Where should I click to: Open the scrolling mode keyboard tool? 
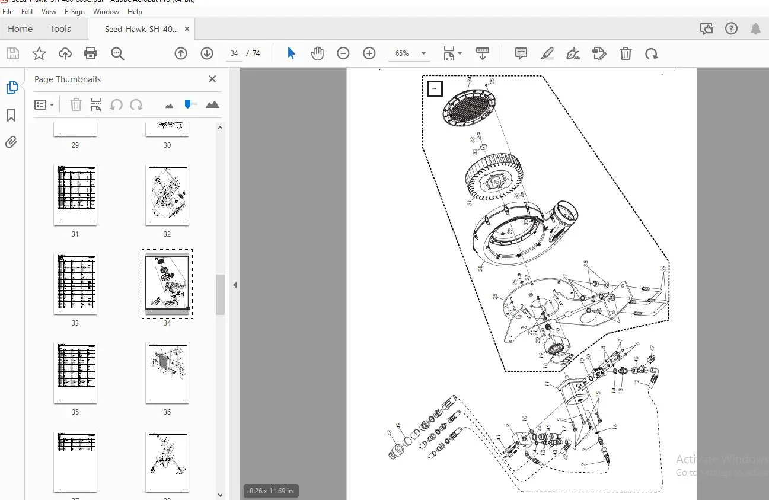pyautogui.click(x=483, y=53)
